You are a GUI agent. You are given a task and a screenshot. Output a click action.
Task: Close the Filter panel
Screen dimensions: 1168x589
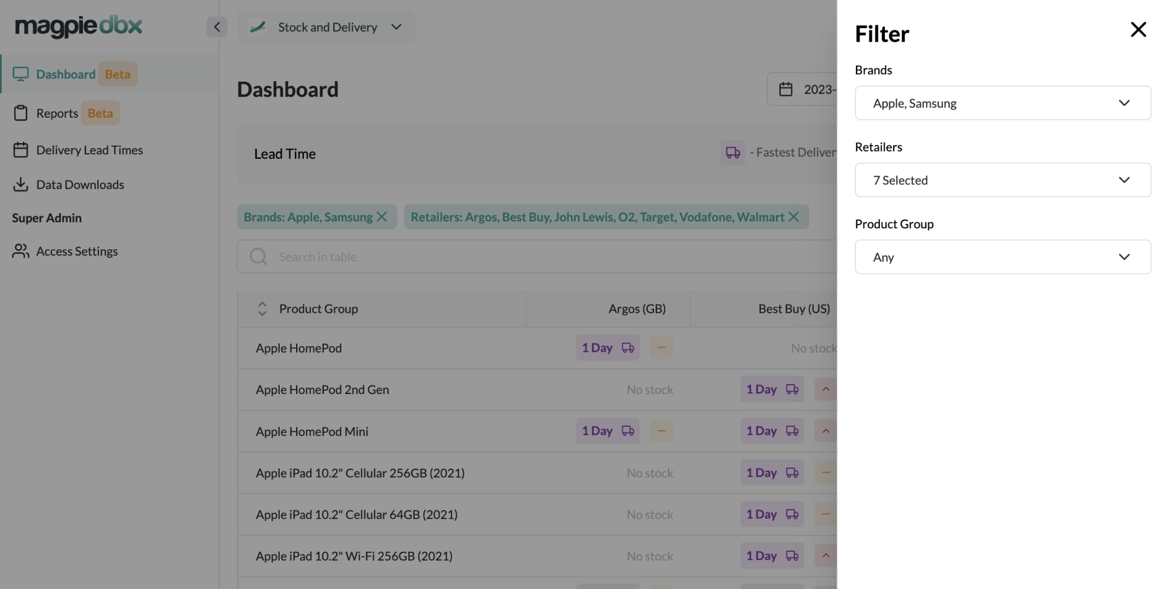pyautogui.click(x=1138, y=29)
